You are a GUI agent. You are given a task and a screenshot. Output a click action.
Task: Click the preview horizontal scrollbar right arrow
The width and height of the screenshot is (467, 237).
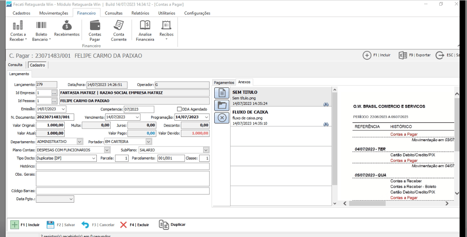coord(447,203)
